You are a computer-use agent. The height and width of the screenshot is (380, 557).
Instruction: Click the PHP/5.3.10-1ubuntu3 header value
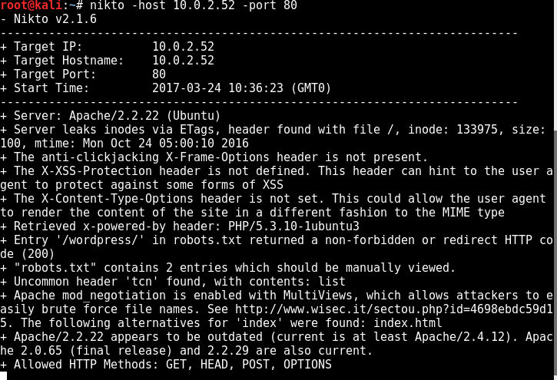click(293, 226)
